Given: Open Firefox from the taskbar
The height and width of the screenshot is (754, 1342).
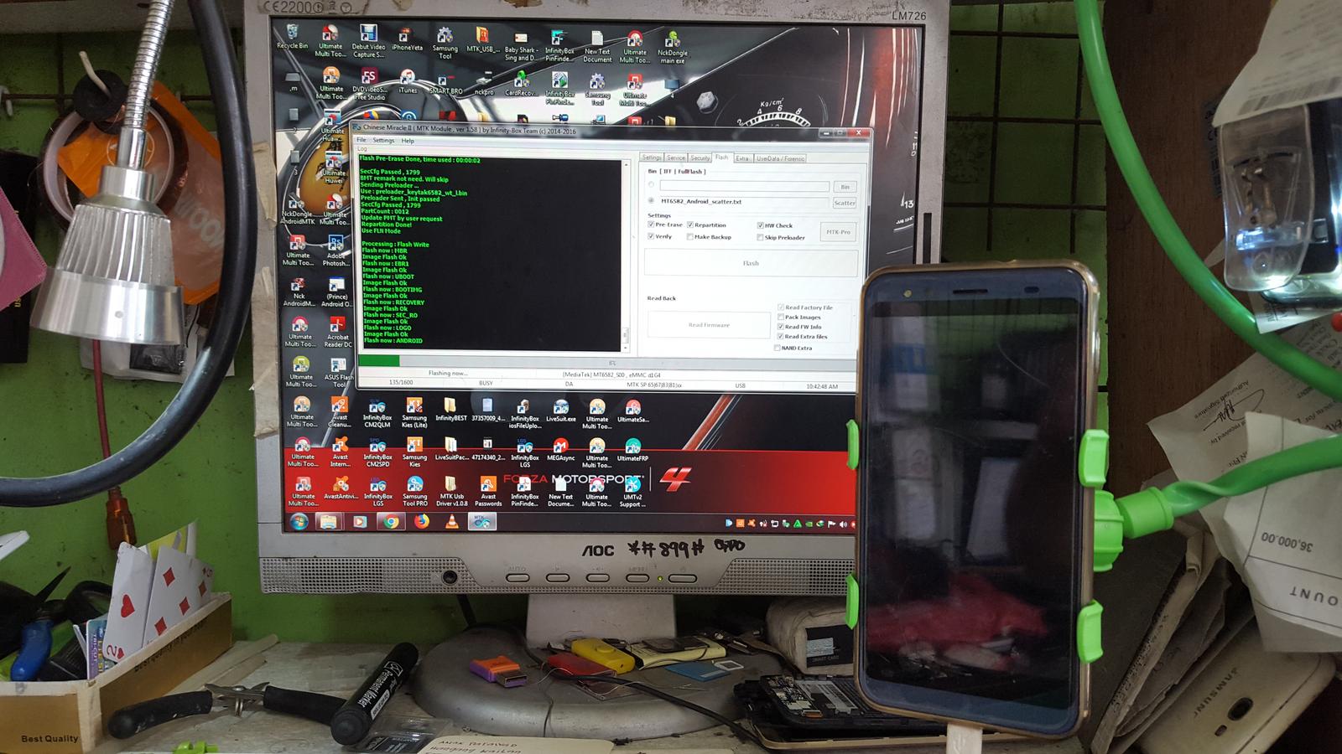Looking at the screenshot, I should 421,521.
